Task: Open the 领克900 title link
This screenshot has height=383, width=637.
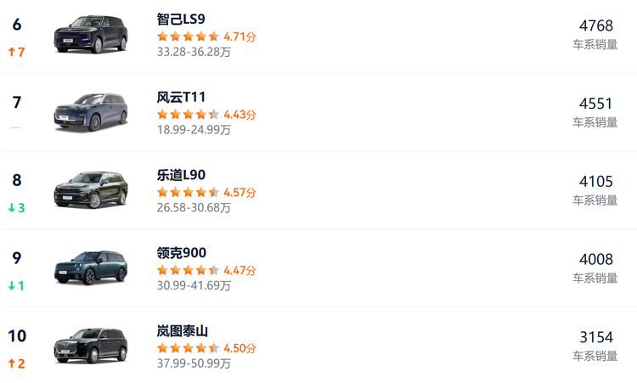Action: tap(181, 253)
